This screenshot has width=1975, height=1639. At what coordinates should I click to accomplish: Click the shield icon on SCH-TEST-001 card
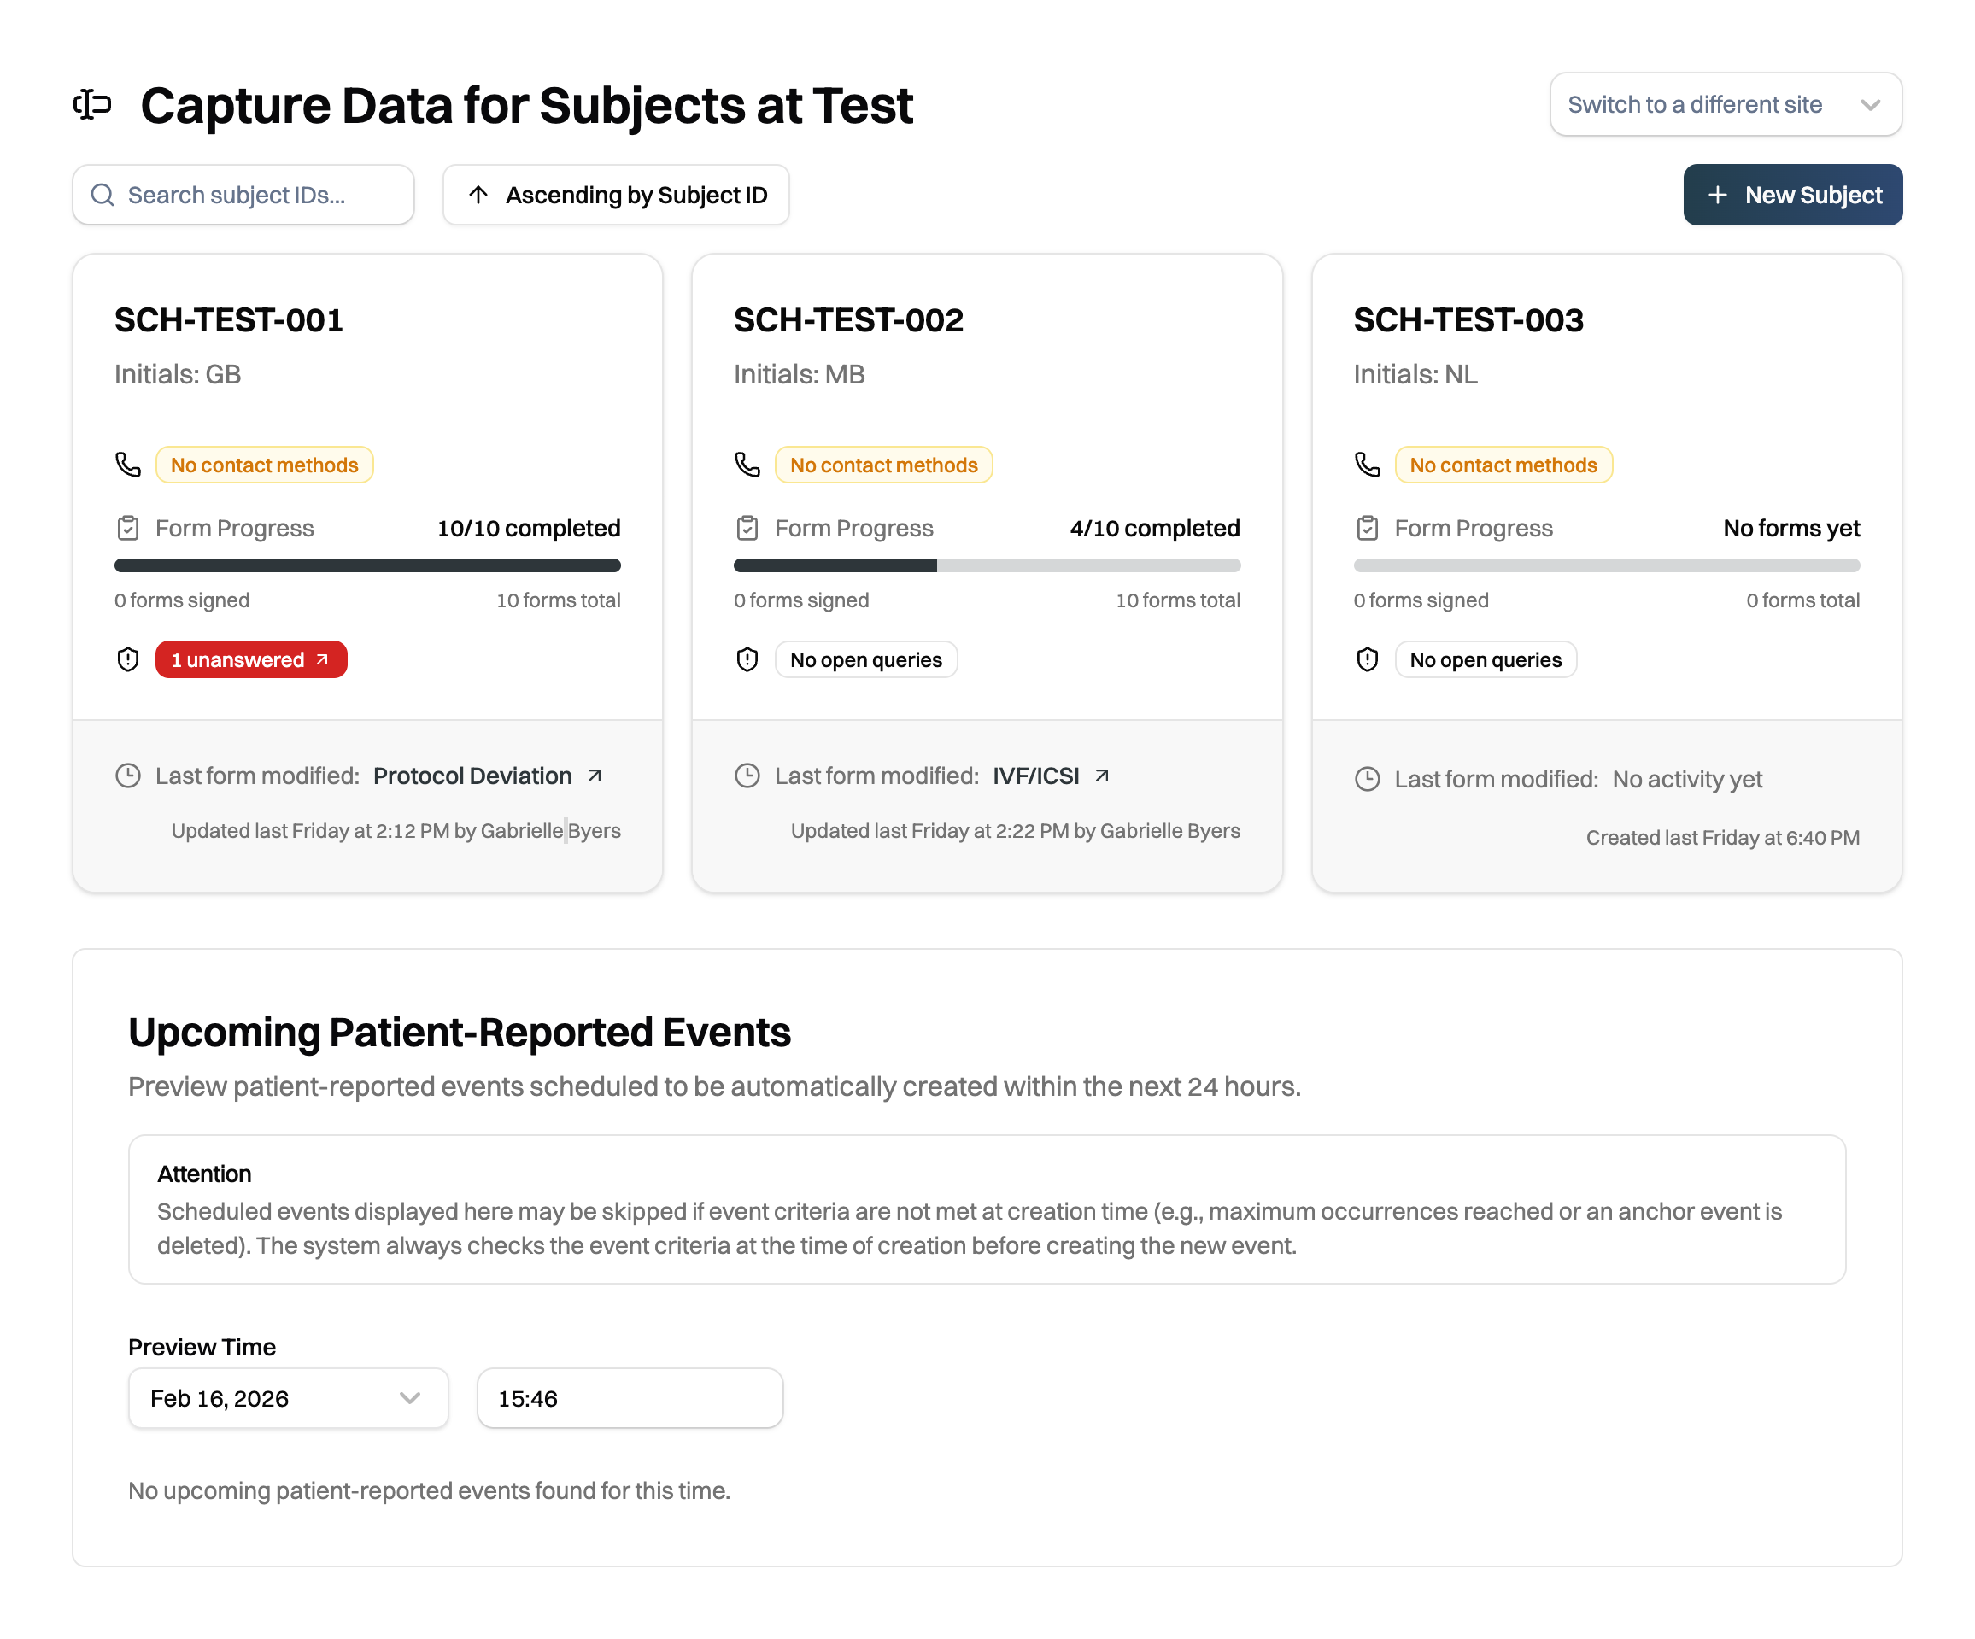(128, 659)
